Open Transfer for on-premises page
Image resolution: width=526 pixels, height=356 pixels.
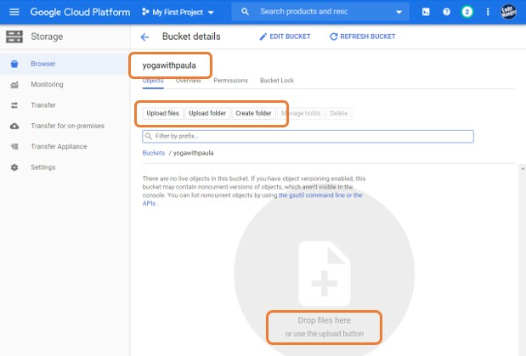65,126
